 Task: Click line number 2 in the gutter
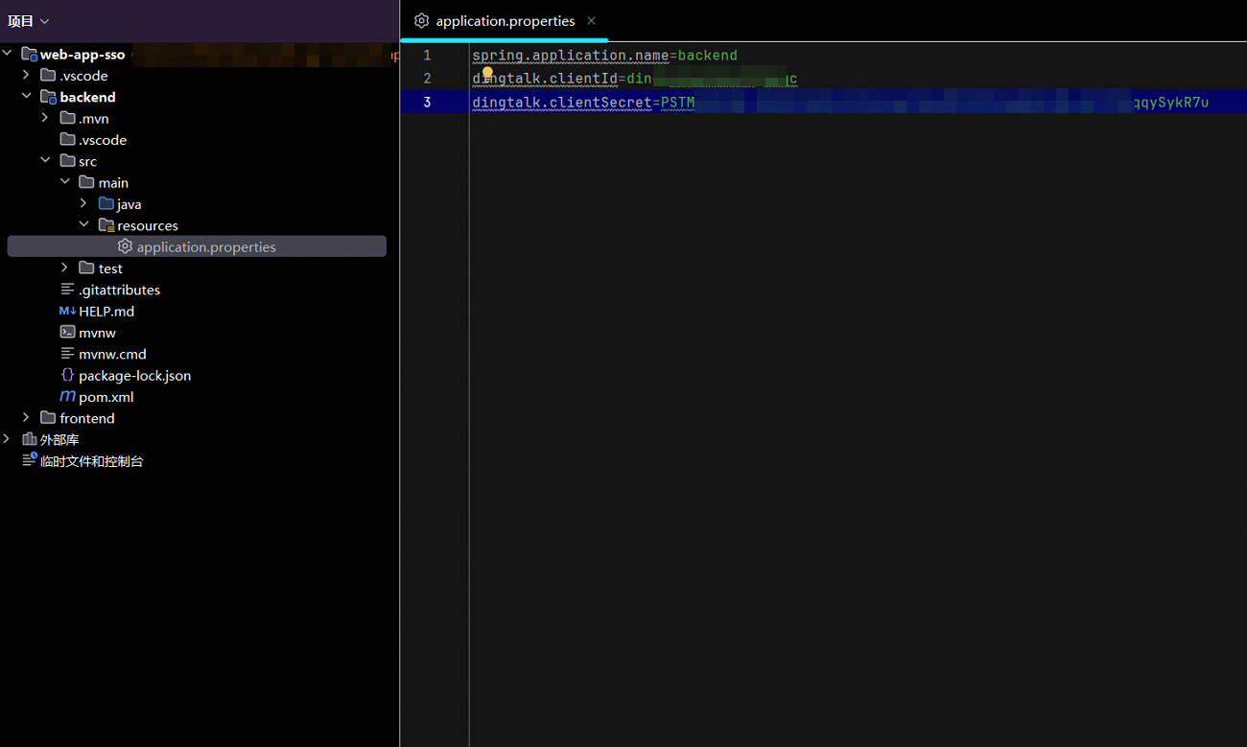click(x=427, y=79)
